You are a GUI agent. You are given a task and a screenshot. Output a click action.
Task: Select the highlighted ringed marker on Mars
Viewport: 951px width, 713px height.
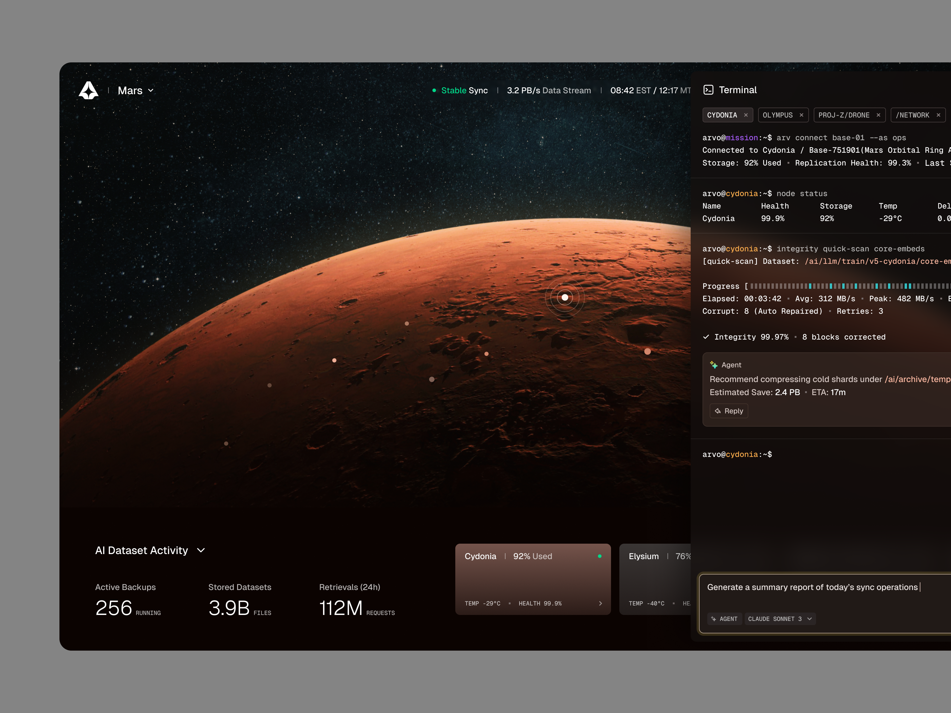pos(565,297)
